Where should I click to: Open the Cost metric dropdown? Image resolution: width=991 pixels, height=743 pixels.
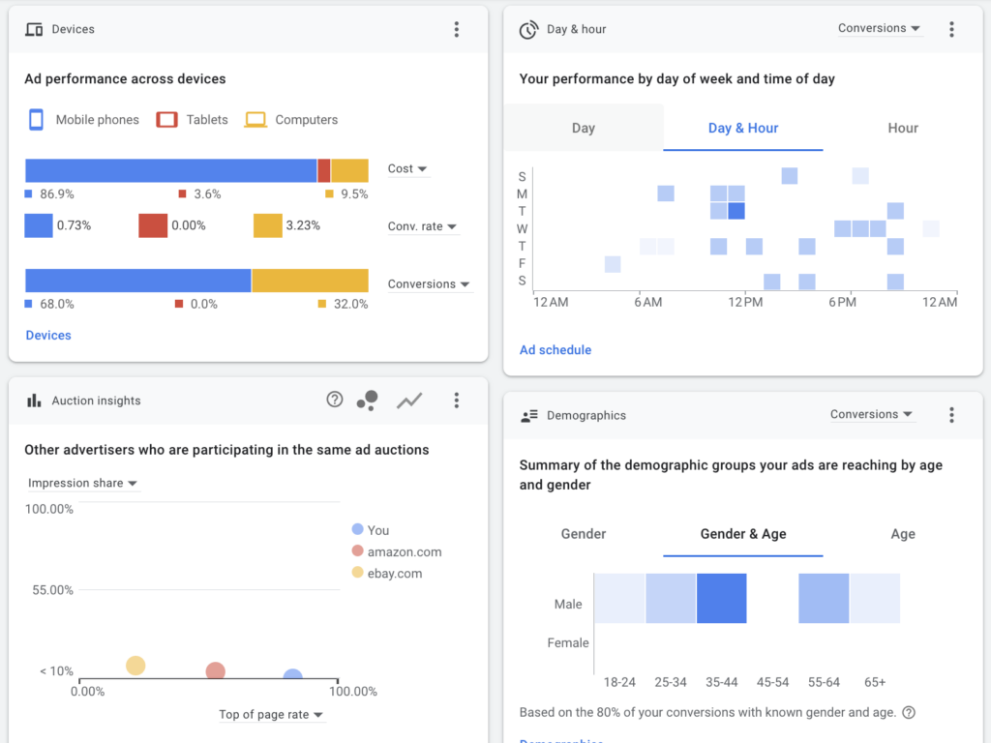pos(407,168)
